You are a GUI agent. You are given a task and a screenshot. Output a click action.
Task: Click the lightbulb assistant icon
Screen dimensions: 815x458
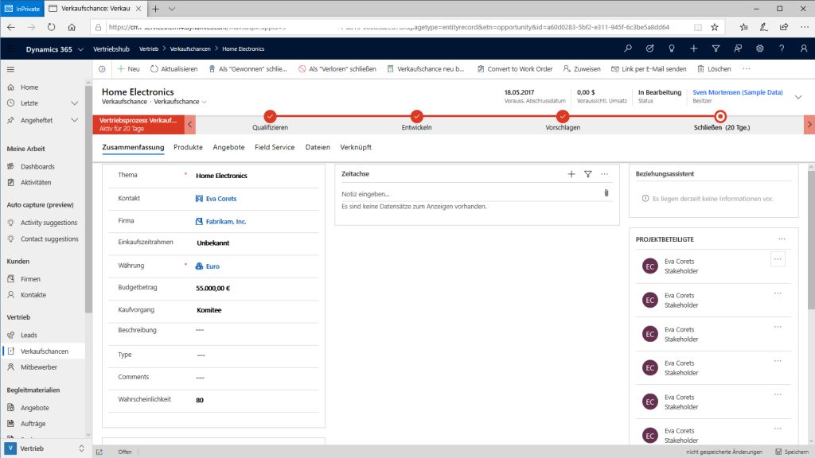(x=671, y=49)
